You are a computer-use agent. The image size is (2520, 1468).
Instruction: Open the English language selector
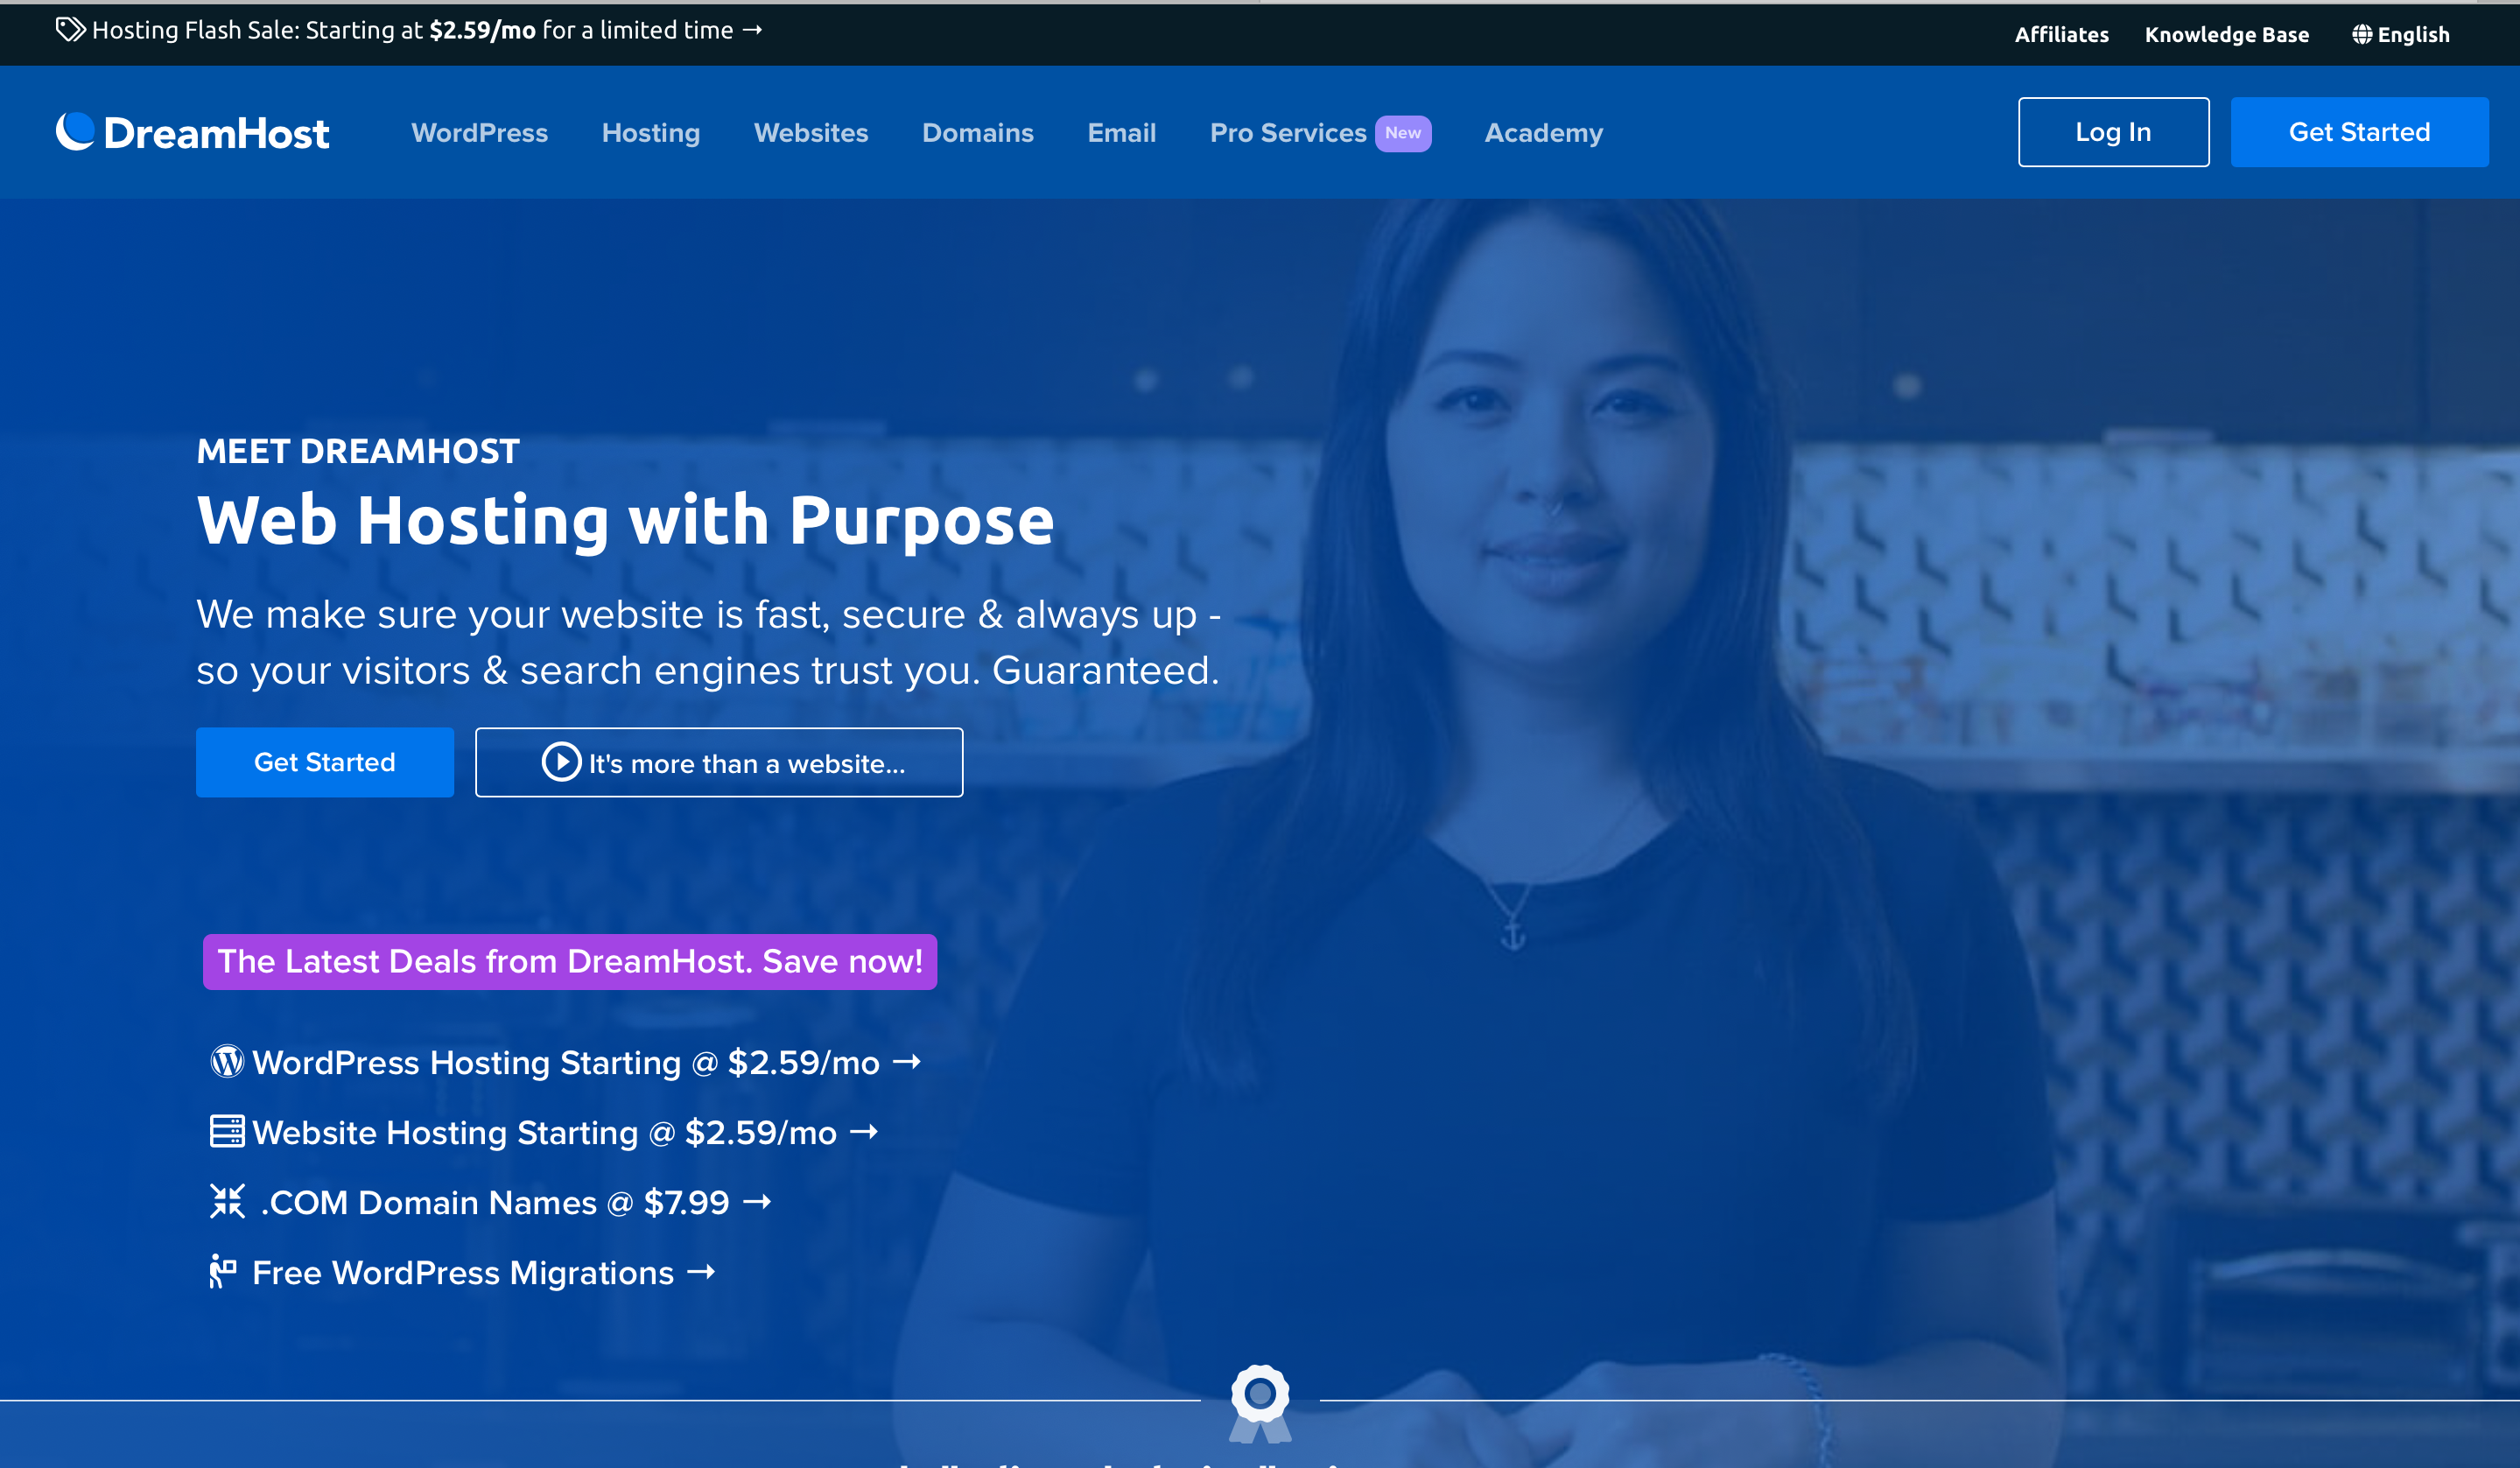(2401, 34)
